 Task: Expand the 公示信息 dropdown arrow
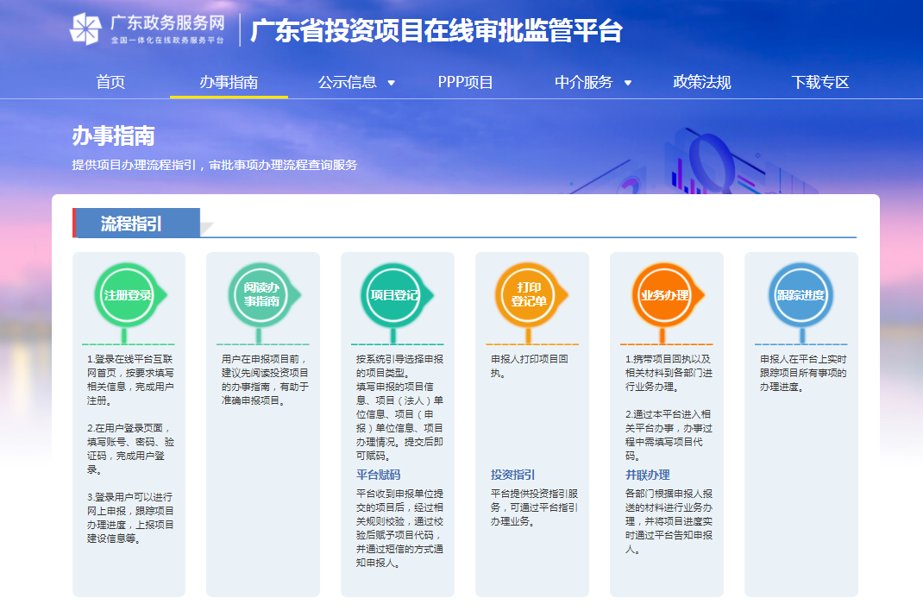392,83
